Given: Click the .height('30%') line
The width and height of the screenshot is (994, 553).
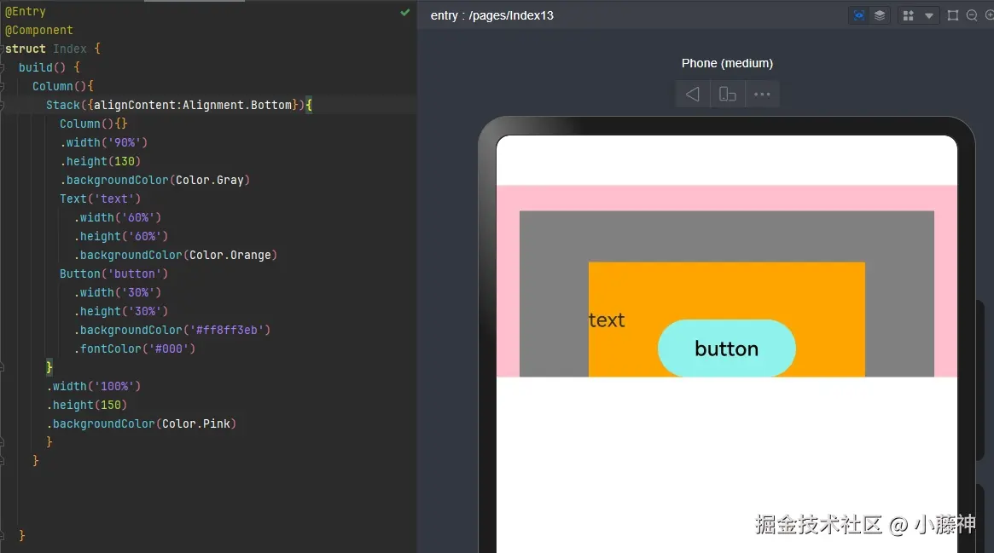Looking at the screenshot, I should [121, 311].
